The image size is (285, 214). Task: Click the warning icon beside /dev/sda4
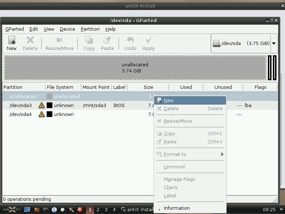pyautogui.click(x=42, y=114)
